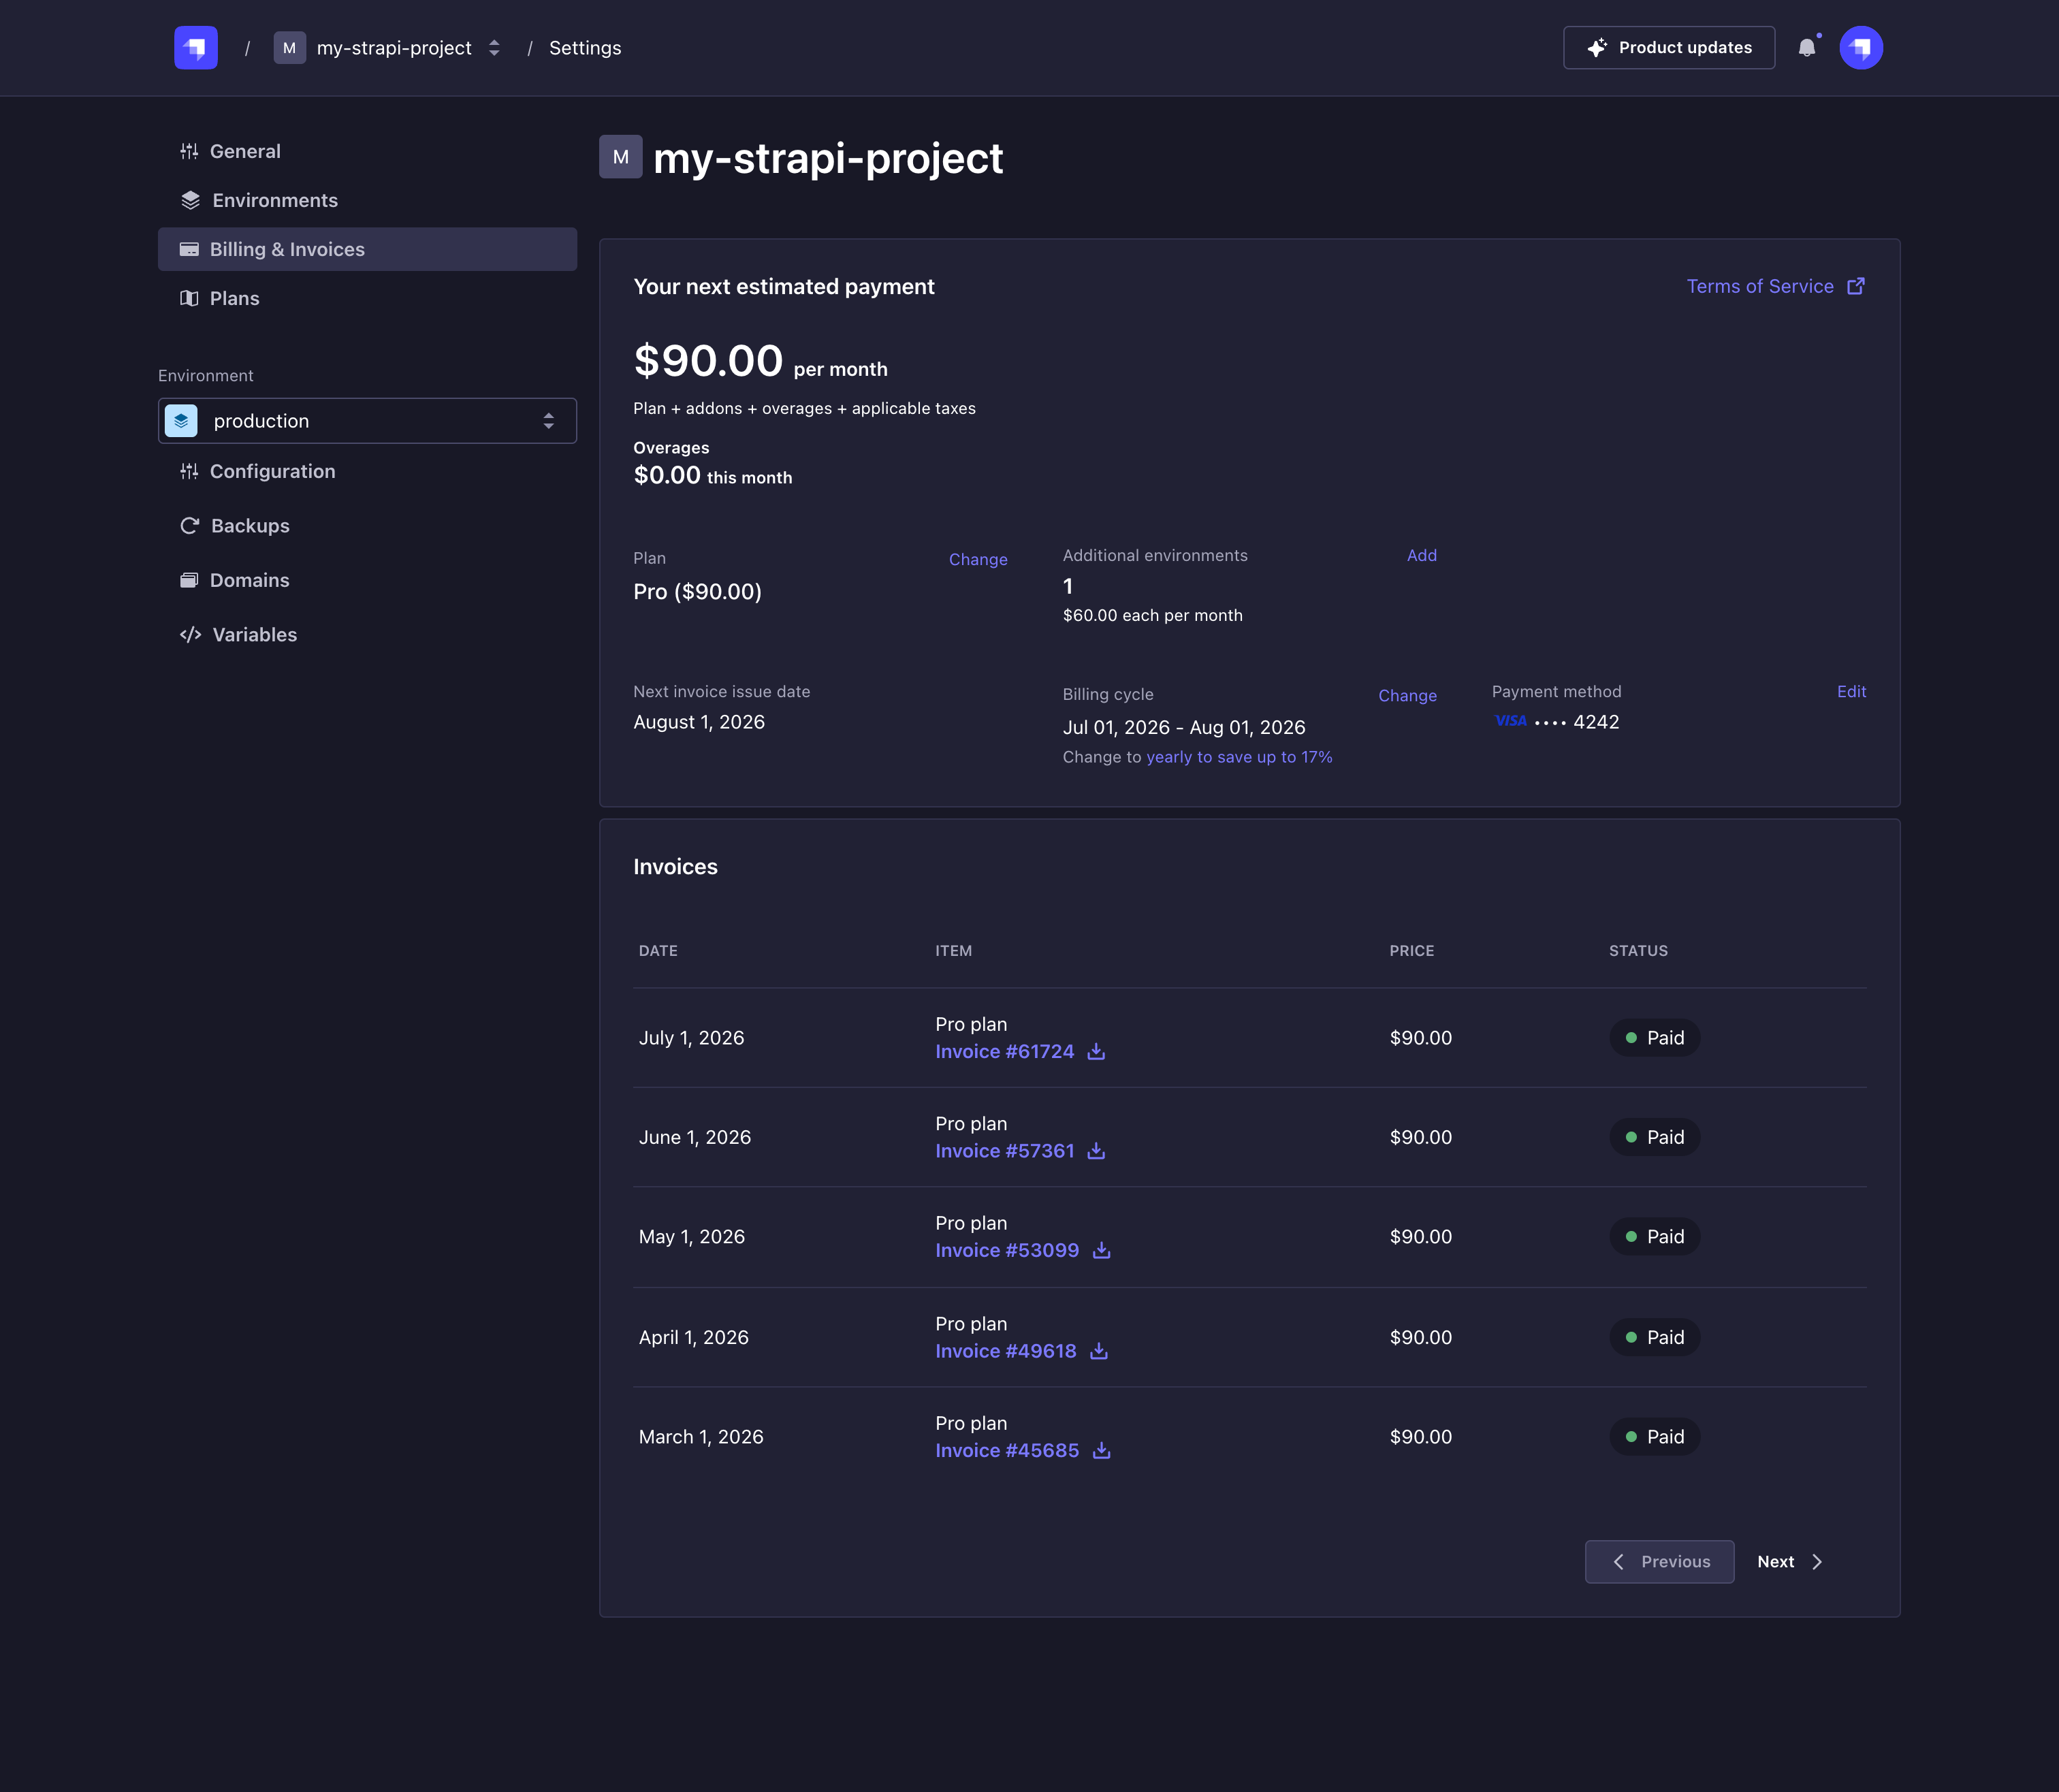Viewport: 2059px width, 1792px height.
Task: Click the Terms of Service external-link icon
Action: pos(1856,286)
